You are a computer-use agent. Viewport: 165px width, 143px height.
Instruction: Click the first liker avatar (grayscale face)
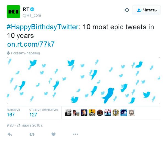coord(68,113)
